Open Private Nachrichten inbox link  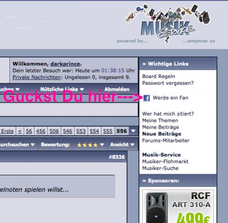(x=37, y=77)
